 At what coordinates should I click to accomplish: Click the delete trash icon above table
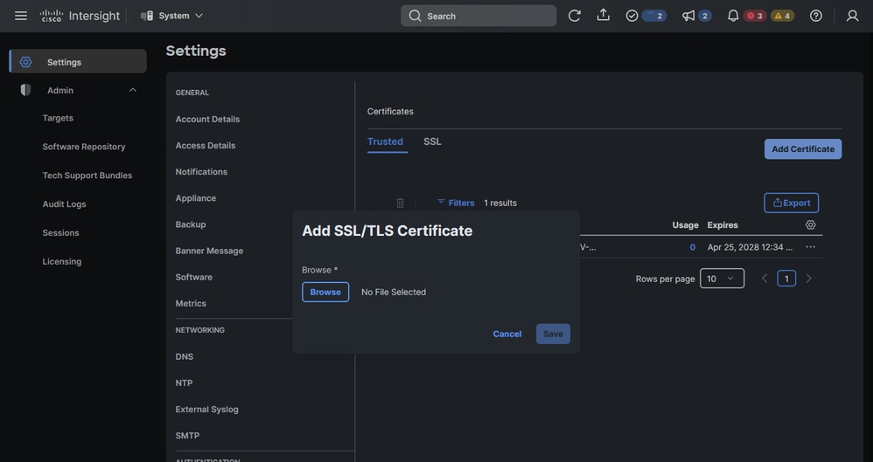400,203
